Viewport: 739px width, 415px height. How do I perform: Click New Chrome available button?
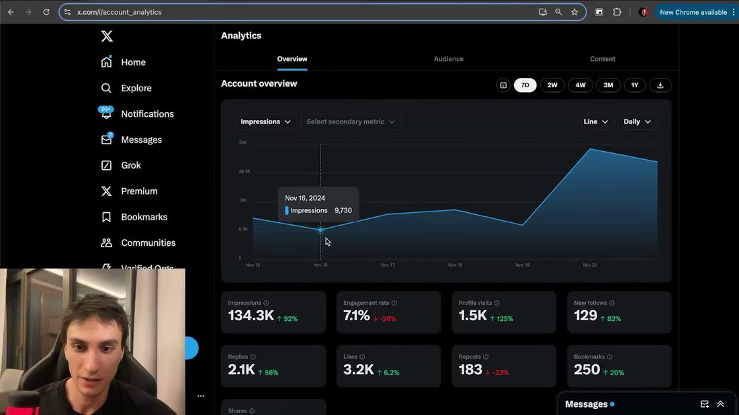point(693,12)
